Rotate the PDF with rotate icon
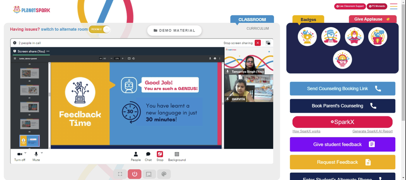 (x=133, y=58)
